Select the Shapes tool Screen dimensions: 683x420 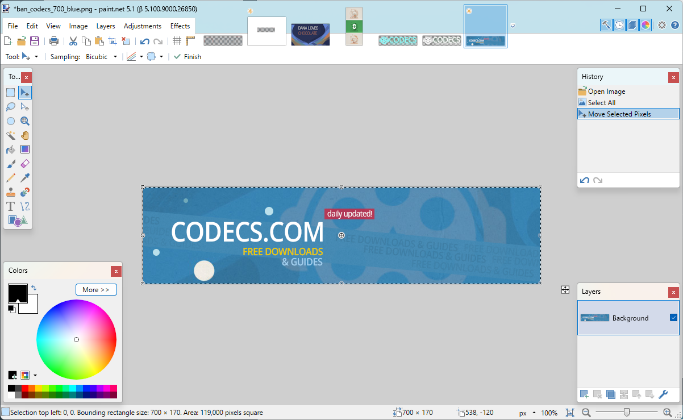click(18, 221)
